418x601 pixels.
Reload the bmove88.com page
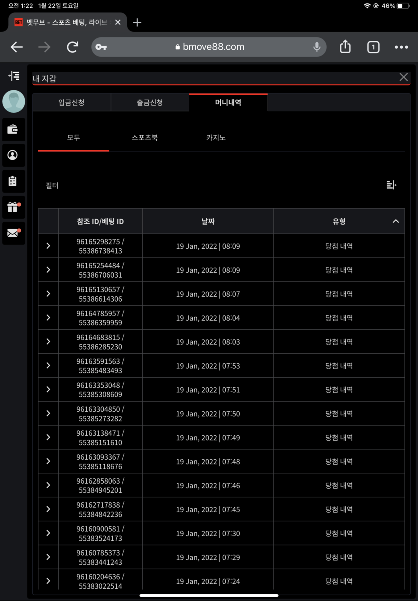73,47
